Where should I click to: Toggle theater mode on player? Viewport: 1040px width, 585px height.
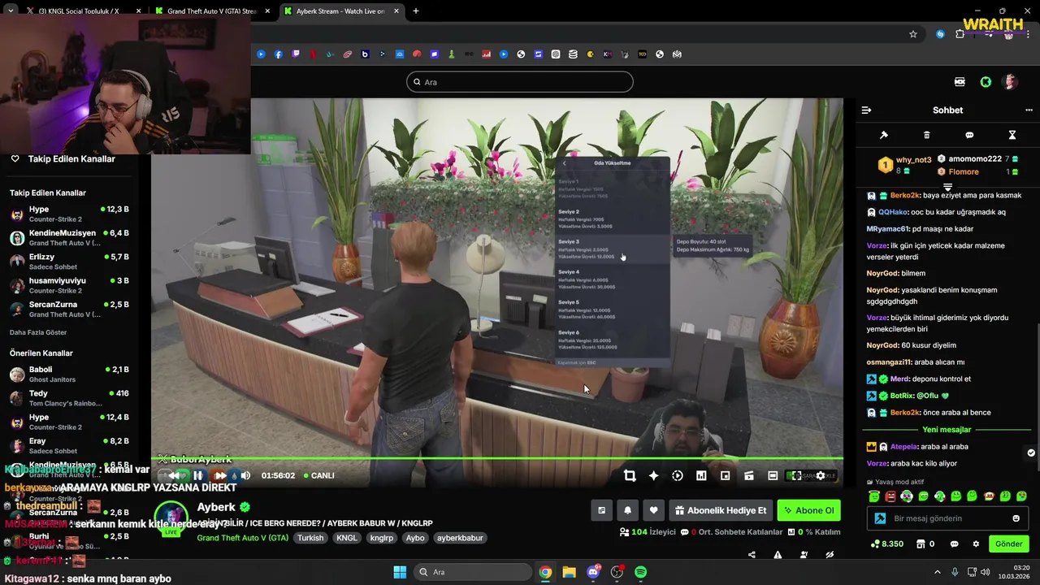tap(773, 475)
